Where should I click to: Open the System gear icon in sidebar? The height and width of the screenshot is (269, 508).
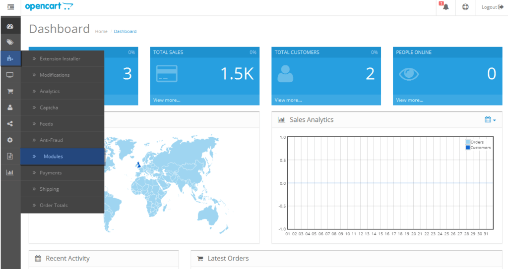tap(10, 140)
